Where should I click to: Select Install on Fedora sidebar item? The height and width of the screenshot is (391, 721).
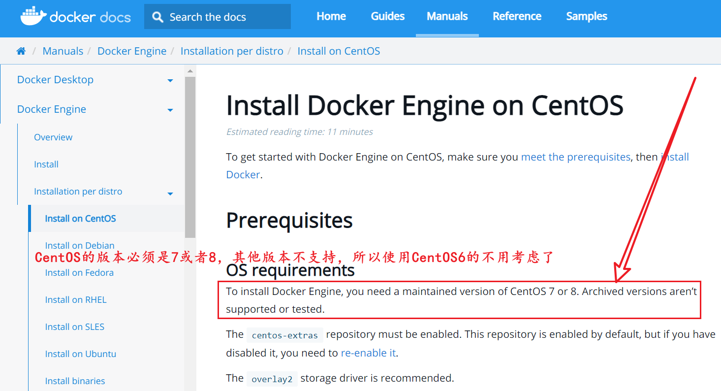tap(79, 273)
